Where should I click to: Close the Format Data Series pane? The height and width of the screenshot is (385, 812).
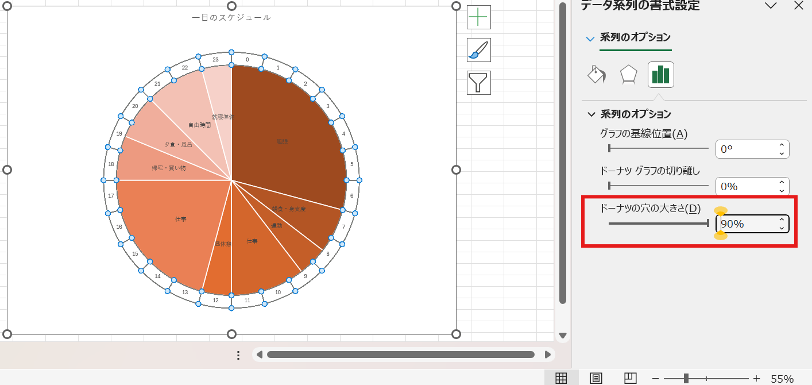point(798,6)
